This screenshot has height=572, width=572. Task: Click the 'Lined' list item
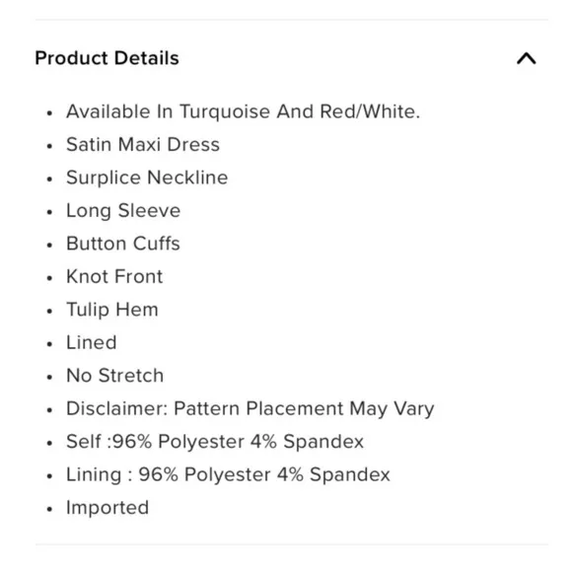[x=91, y=342]
